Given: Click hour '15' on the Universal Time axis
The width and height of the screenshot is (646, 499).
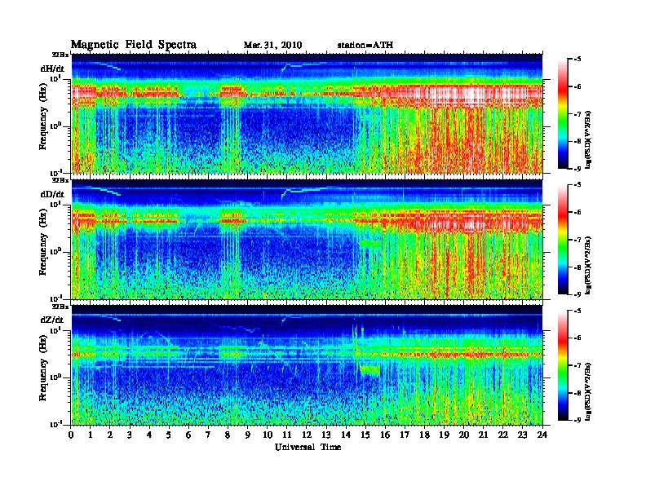Looking at the screenshot, I should pyautogui.click(x=365, y=435).
